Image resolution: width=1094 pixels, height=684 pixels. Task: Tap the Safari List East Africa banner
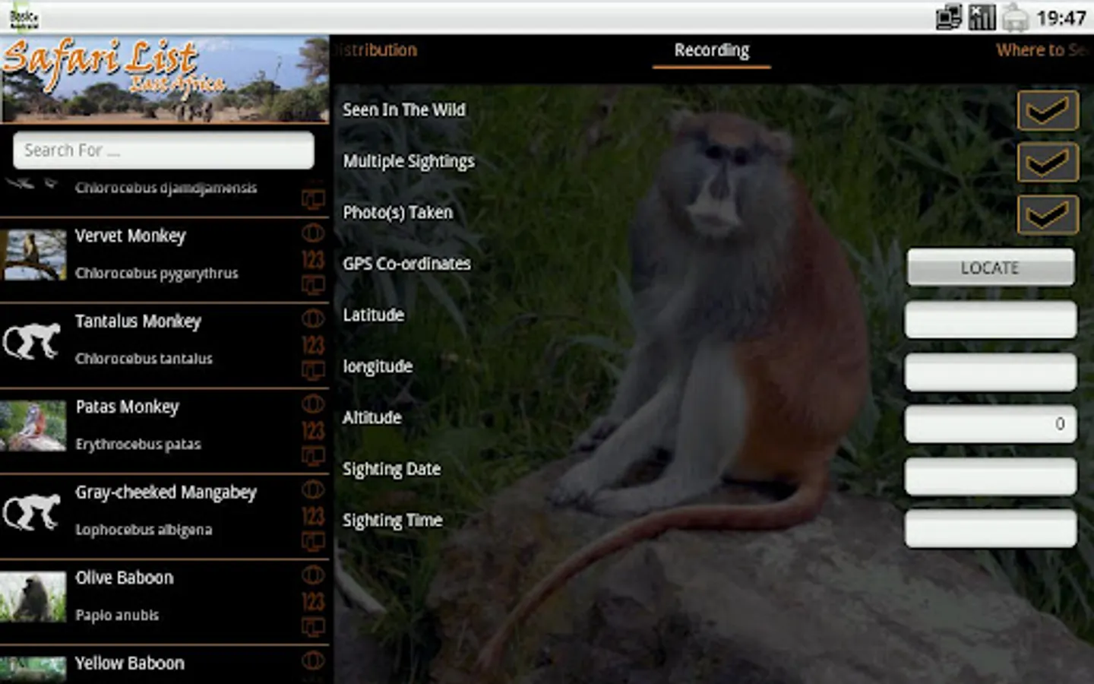(x=164, y=78)
